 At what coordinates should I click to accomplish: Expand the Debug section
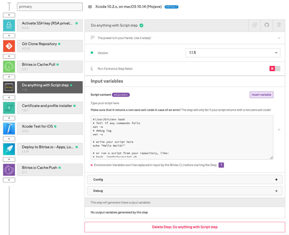coord(185,191)
